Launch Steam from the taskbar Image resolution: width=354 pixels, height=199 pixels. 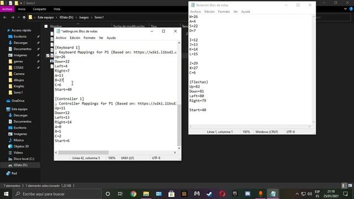210,194
